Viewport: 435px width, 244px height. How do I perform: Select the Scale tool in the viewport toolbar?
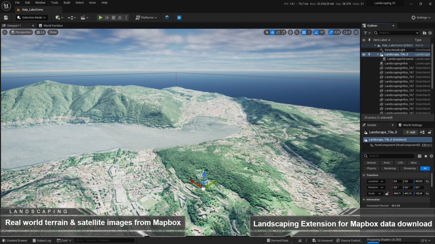click(x=283, y=32)
